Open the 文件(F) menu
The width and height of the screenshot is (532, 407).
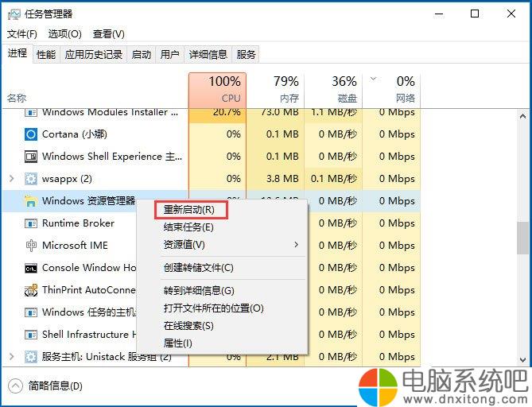(x=22, y=34)
